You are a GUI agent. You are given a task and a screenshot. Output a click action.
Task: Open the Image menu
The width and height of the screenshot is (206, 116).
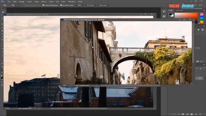[22, 2]
